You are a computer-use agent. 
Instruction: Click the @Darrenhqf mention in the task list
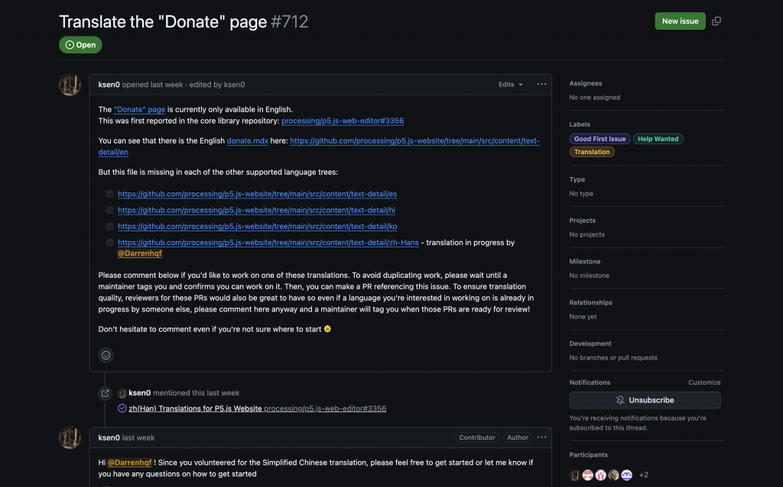point(140,253)
